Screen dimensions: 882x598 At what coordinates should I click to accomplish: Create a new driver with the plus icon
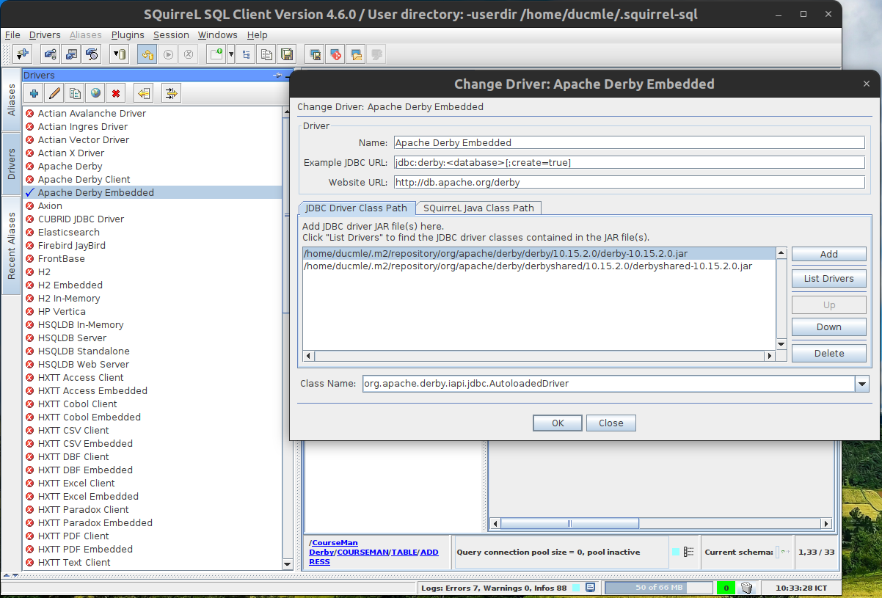click(34, 93)
